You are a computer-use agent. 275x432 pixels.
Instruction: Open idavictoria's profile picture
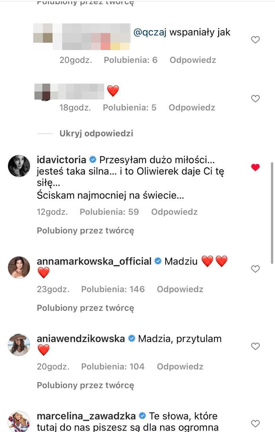(19, 166)
